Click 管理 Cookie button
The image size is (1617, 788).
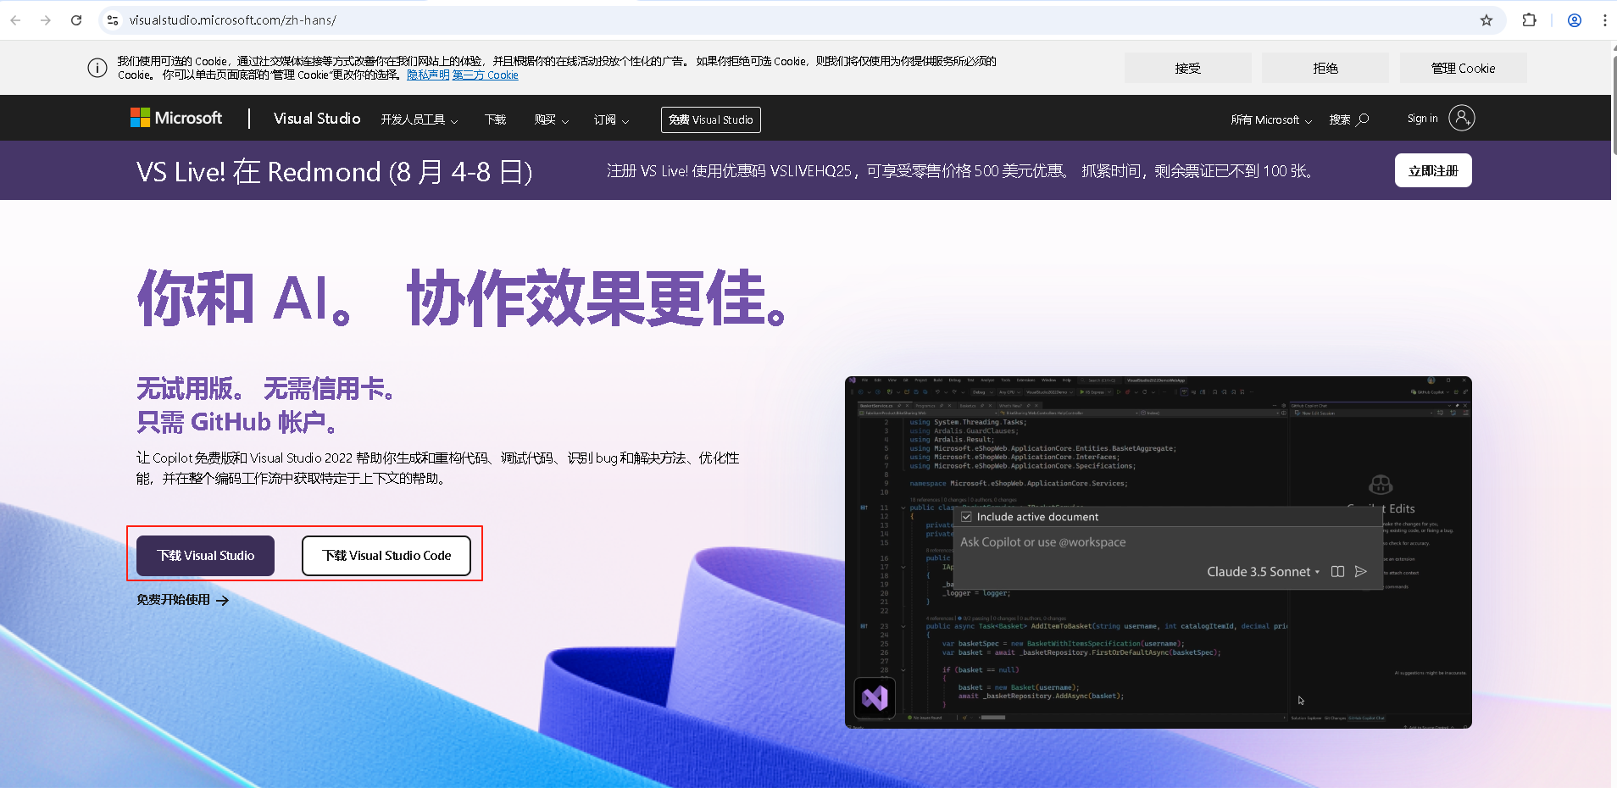(x=1464, y=68)
